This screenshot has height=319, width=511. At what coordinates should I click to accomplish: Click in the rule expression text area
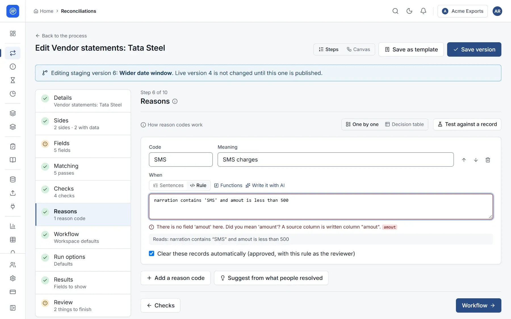[x=321, y=206]
